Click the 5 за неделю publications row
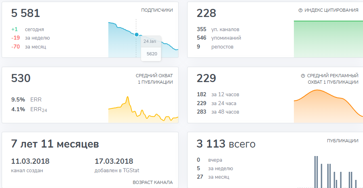This screenshot has height=188, width=363. (215, 168)
